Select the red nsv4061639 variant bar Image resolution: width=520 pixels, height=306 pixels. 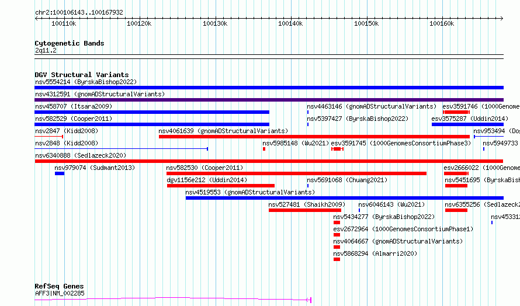[314, 137]
